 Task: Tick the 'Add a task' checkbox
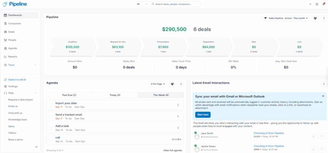coord(51,128)
